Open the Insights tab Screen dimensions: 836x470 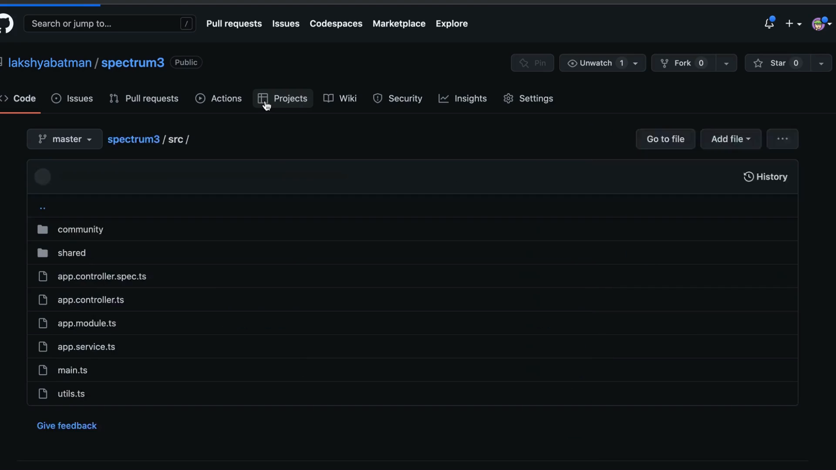pos(463,98)
